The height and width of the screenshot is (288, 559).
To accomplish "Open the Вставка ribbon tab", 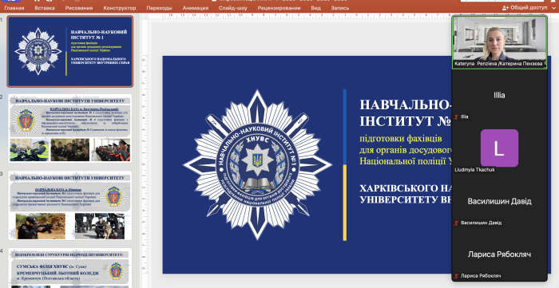I will point(45,8).
